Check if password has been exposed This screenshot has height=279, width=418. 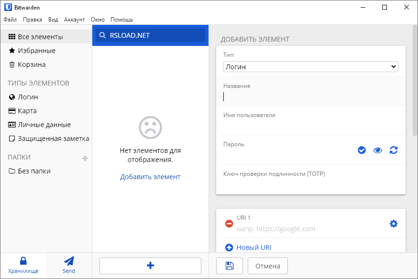[362, 150]
